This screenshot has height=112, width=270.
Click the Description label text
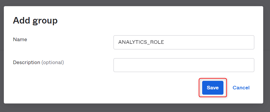point(26,63)
